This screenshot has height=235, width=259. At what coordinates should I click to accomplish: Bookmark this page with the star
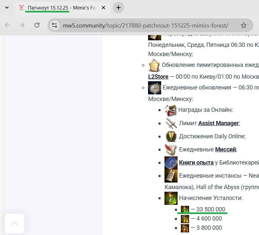(244, 25)
